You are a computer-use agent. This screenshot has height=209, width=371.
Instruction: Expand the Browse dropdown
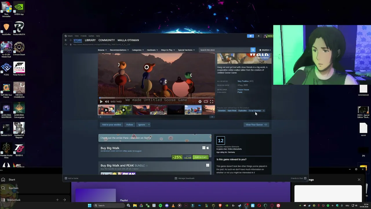[102, 50]
